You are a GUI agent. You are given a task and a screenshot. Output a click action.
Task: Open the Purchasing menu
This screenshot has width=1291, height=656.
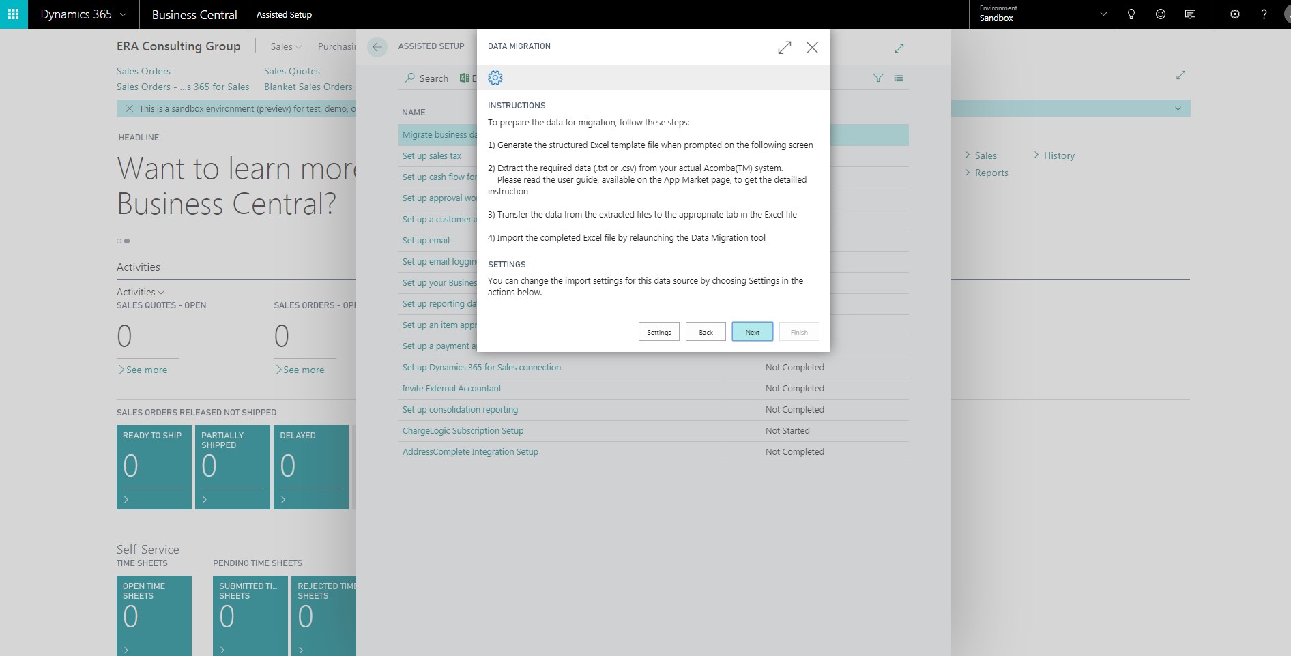point(337,46)
